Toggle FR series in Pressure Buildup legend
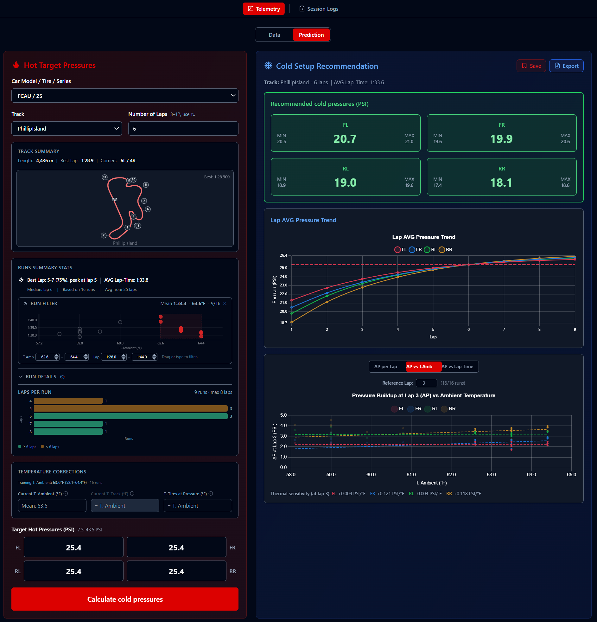The height and width of the screenshot is (622, 597). [415, 409]
